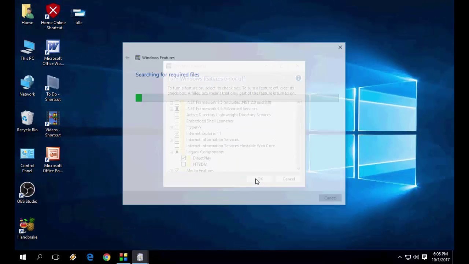Launch Microsoft Edge from the taskbar

(90, 257)
